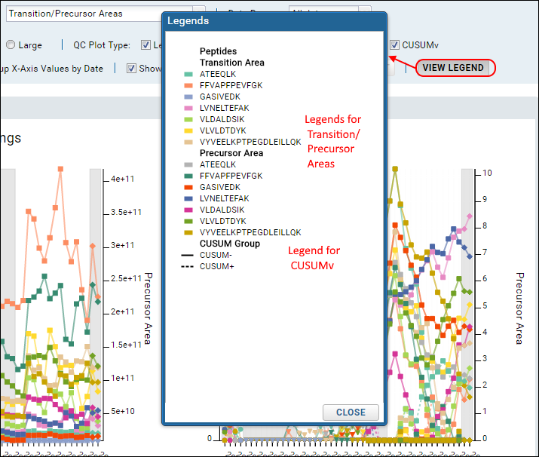This screenshot has width=539, height=457.
Task: Open the date range dropdown arrow
Action: 365,10
